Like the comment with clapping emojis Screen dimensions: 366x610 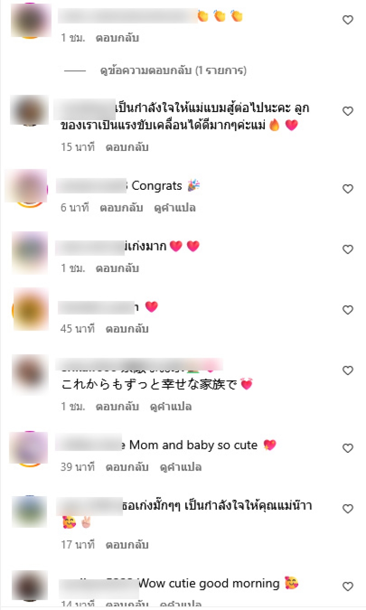(348, 20)
